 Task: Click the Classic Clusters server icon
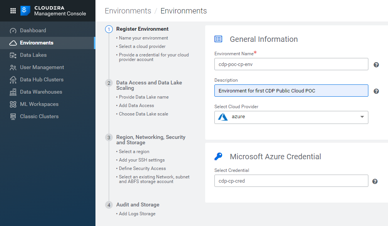coord(13,117)
